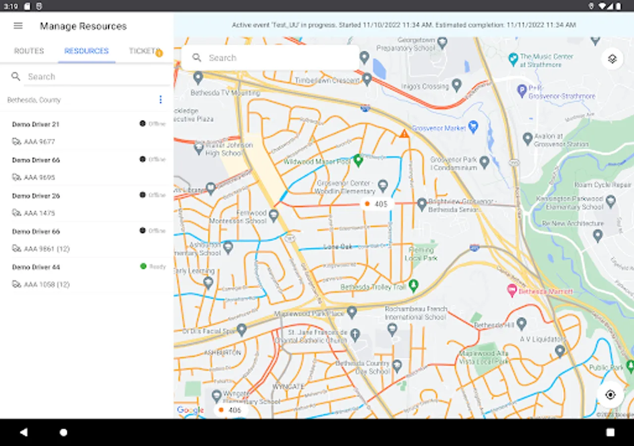Center map on my location
This screenshot has width=634, height=446.
(610, 394)
